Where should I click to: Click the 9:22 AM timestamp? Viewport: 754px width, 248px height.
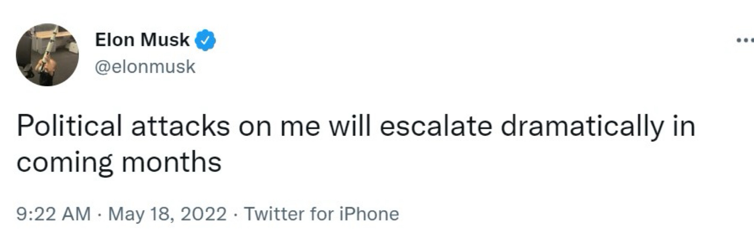click(53, 214)
